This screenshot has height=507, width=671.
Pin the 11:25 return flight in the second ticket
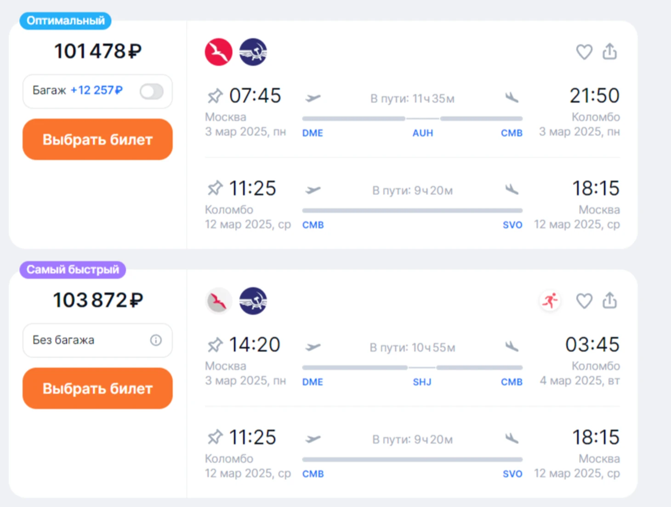pyautogui.click(x=215, y=437)
